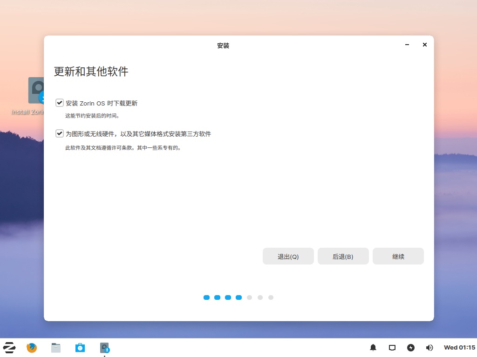The image size is (477, 357).
Task: Click the power status icon in the tray
Action: pos(411,347)
